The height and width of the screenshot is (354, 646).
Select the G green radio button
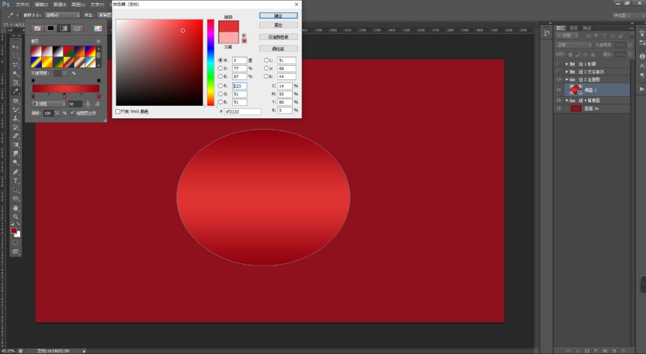point(220,94)
